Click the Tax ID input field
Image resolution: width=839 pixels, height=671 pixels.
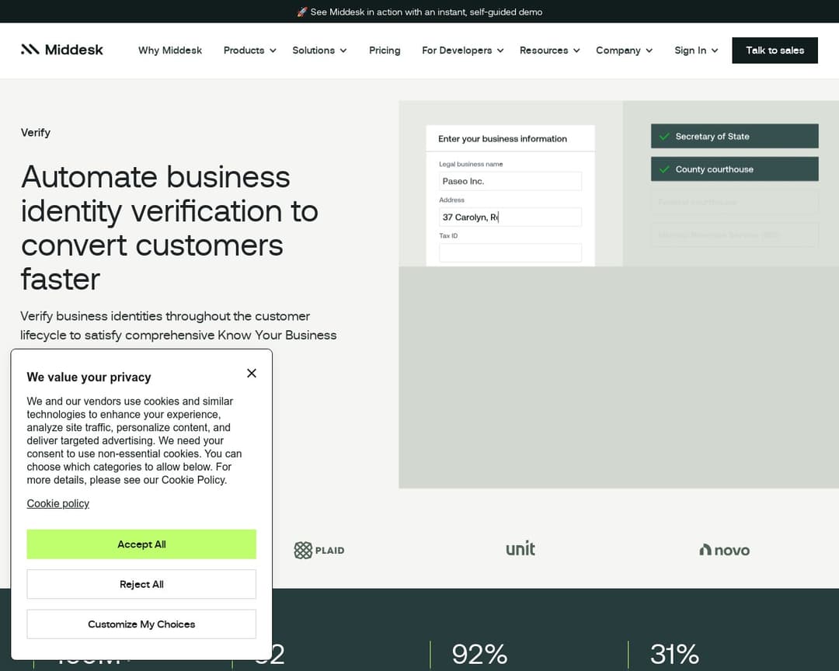510,252
